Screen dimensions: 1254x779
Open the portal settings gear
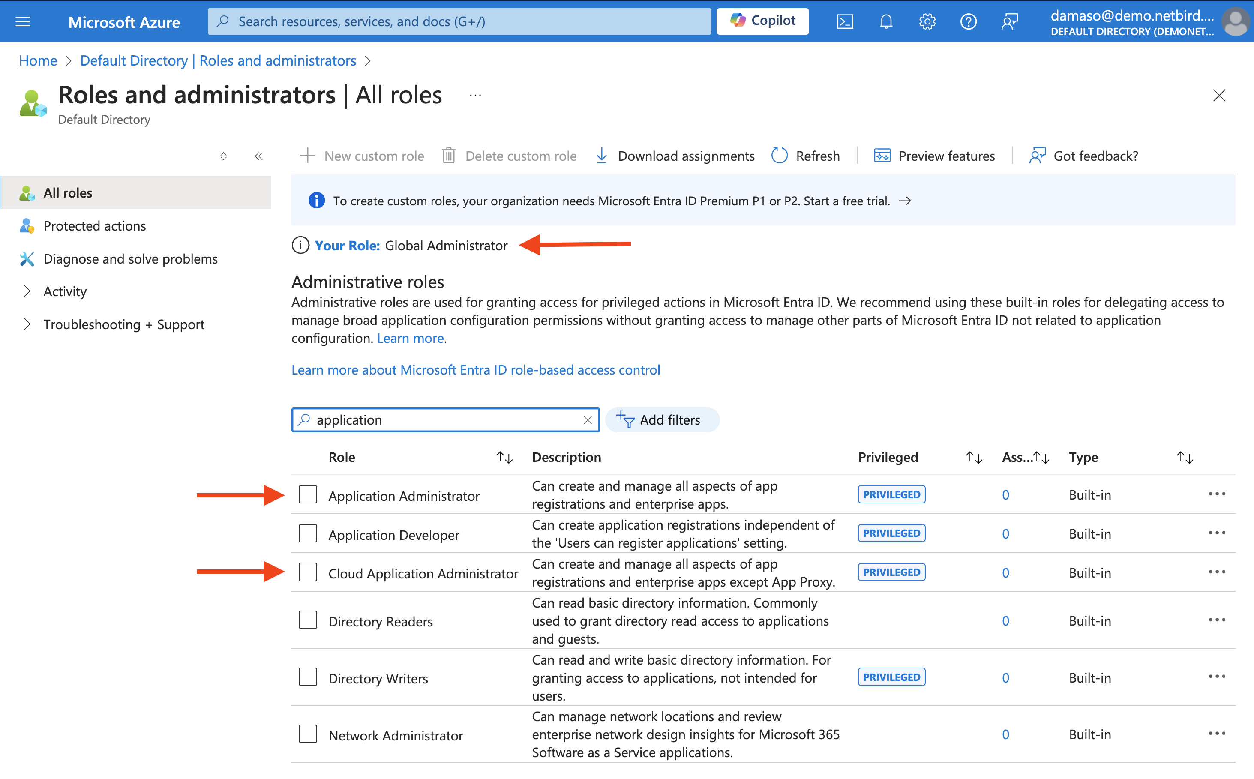click(x=927, y=21)
